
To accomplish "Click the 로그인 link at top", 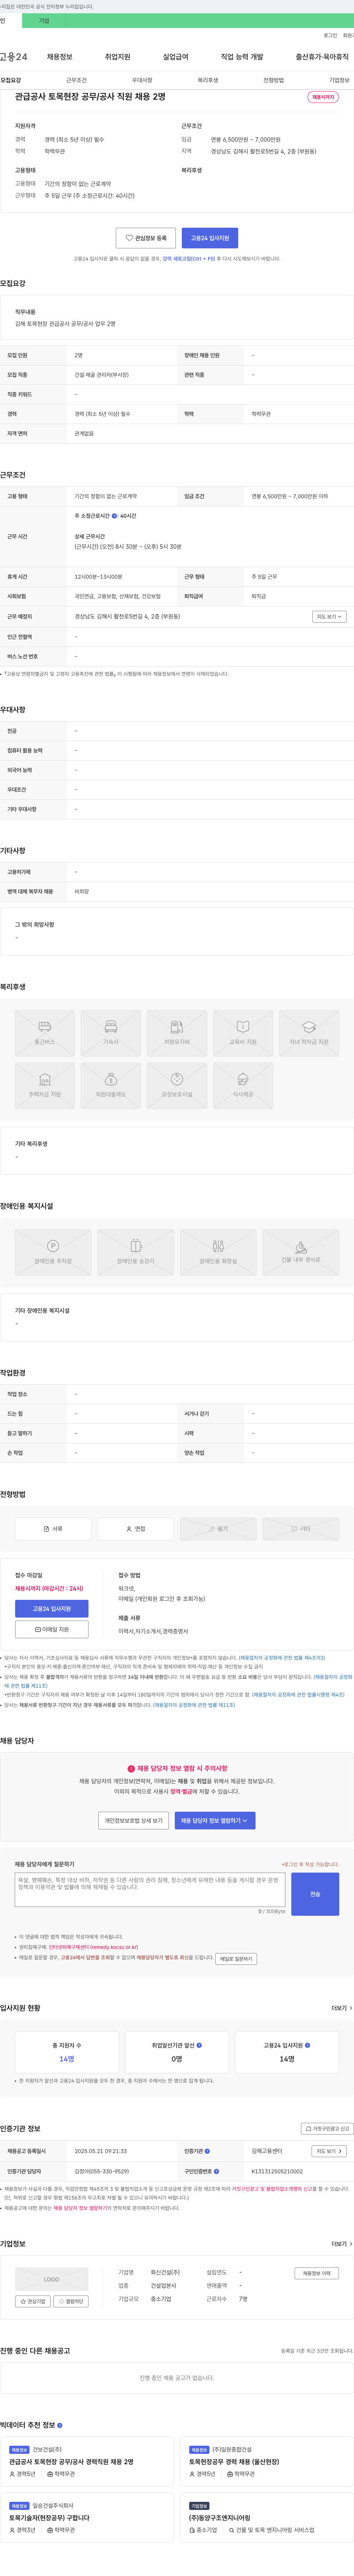I will (x=330, y=35).
